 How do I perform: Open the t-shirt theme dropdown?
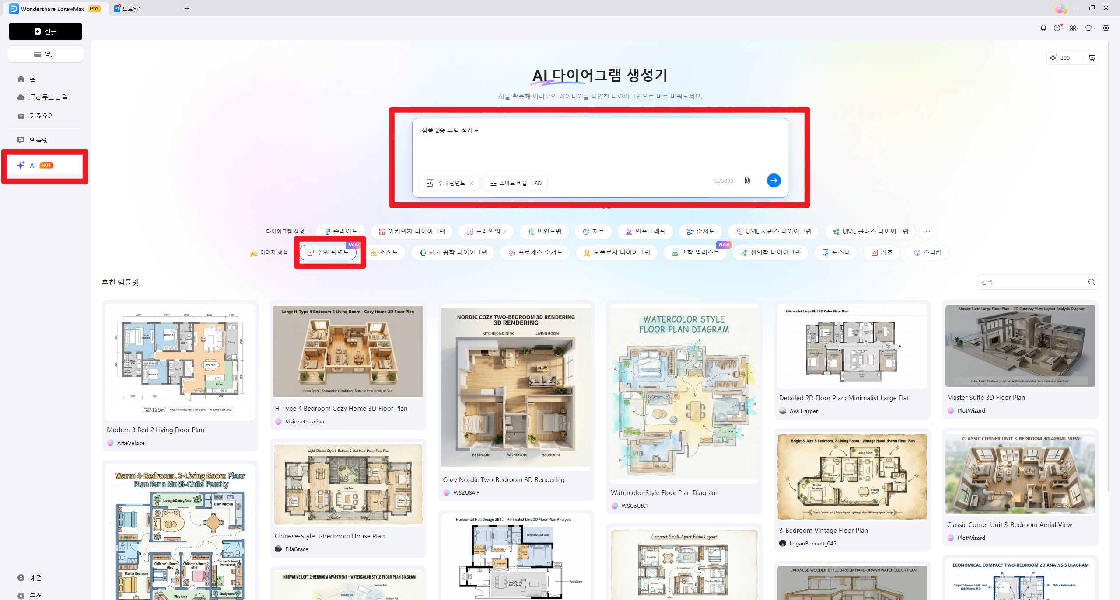[x=1089, y=28]
